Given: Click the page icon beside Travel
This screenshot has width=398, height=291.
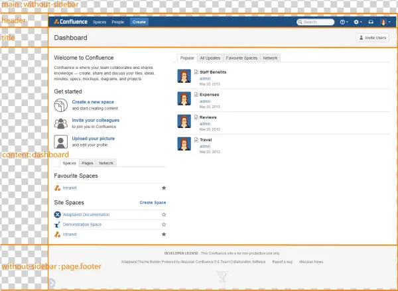Looking at the screenshot, I should point(196,140).
